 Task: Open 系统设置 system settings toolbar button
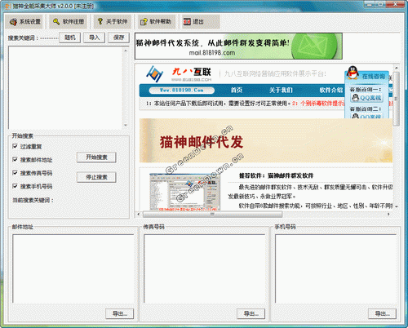[24, 22]
